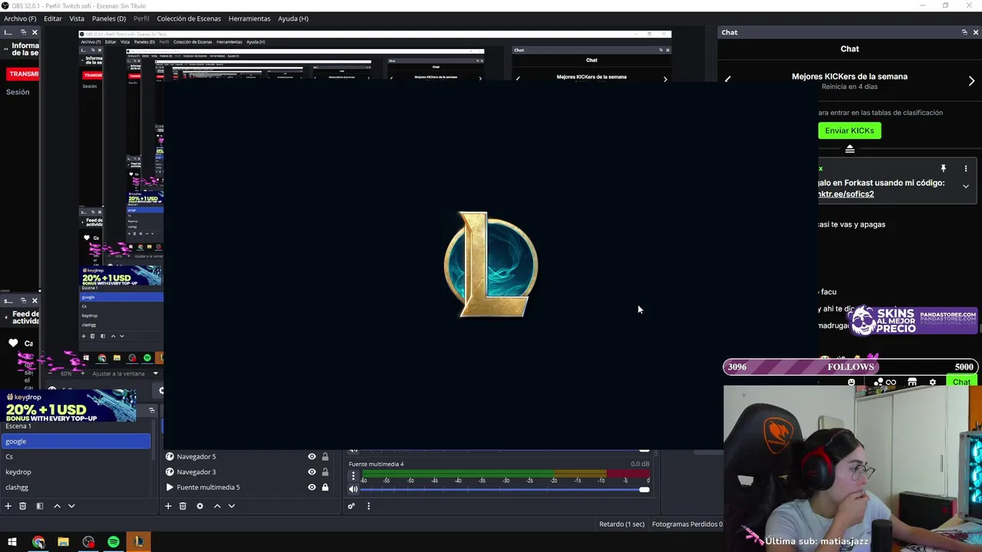This screenshot has width=982, height=552.
Task: Select the keydrop scene
Action: (x=75, y=472)
